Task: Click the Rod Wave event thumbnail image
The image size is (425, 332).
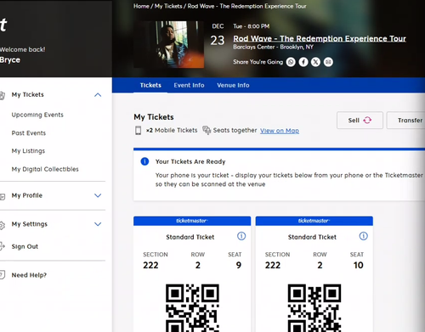Action: 169,44
